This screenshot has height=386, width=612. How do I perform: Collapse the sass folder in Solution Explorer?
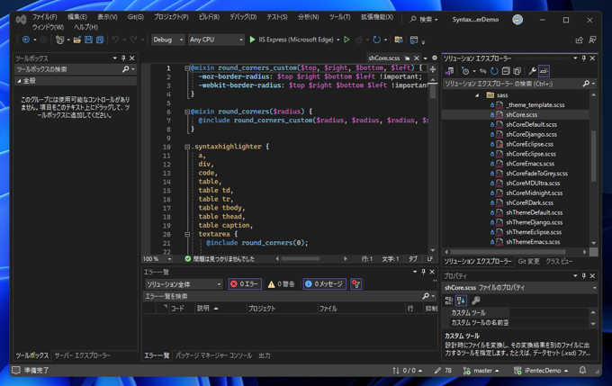478,94
